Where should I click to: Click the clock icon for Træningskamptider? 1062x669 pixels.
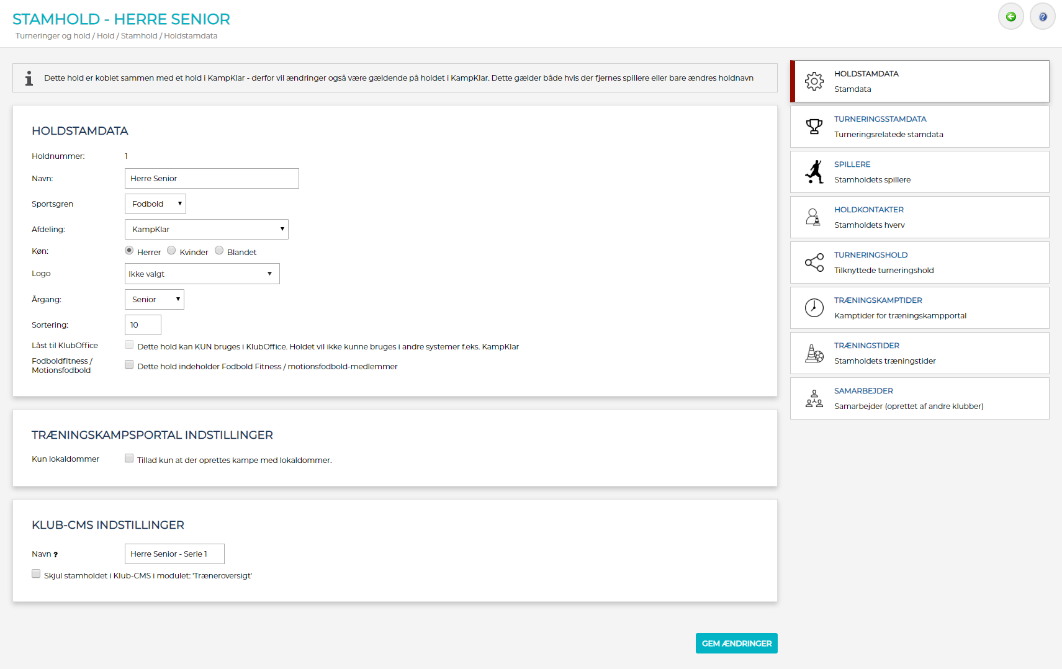tap(814, 308)
